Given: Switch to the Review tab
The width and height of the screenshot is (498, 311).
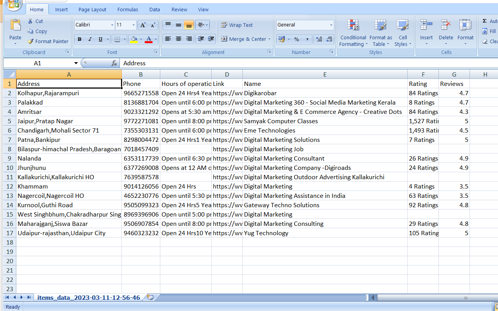Looking at the screenshot, I should (179, 9).
